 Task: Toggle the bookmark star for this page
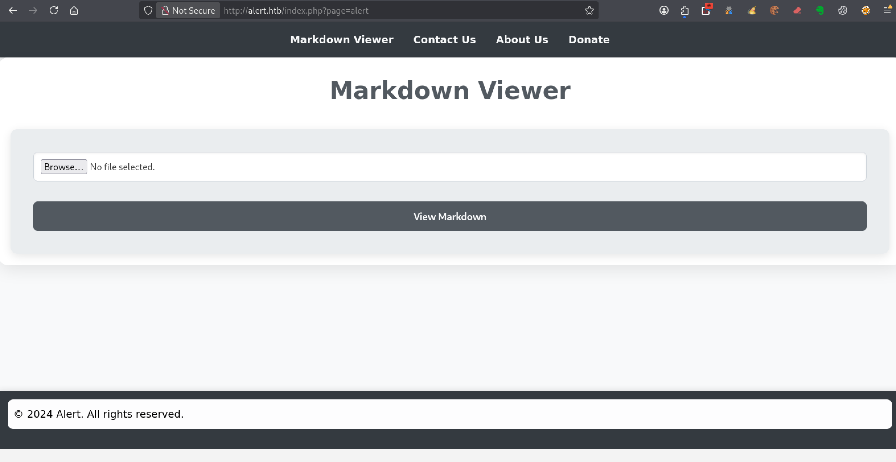[x=589, y=11]
